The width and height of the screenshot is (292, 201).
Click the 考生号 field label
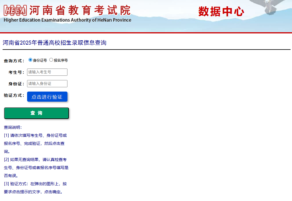16,72
